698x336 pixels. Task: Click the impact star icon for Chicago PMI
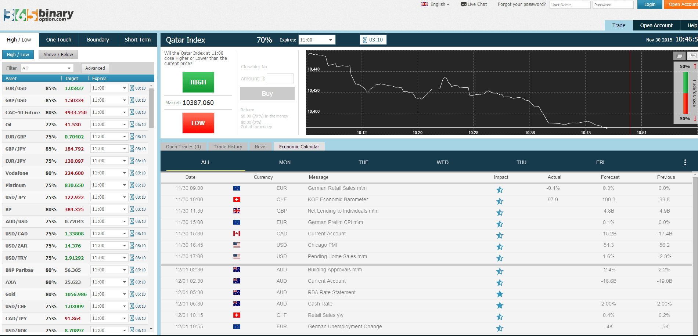pos(500,247)
